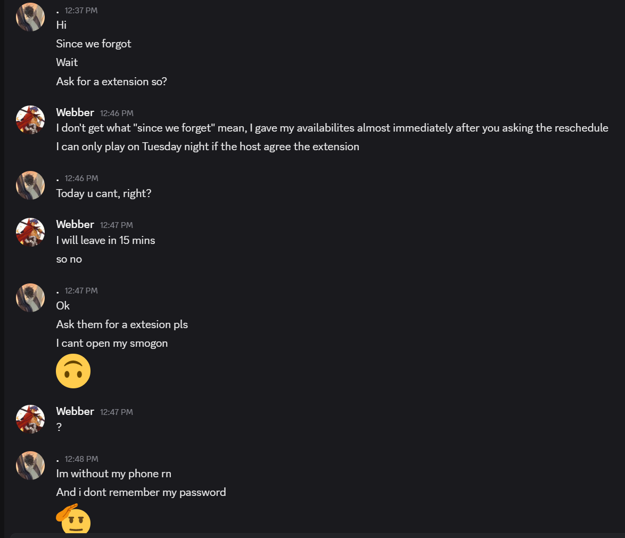Screen dimensions: 625x538
Task: Click the message "I cant open my smogon"
Action: [112, 343]
